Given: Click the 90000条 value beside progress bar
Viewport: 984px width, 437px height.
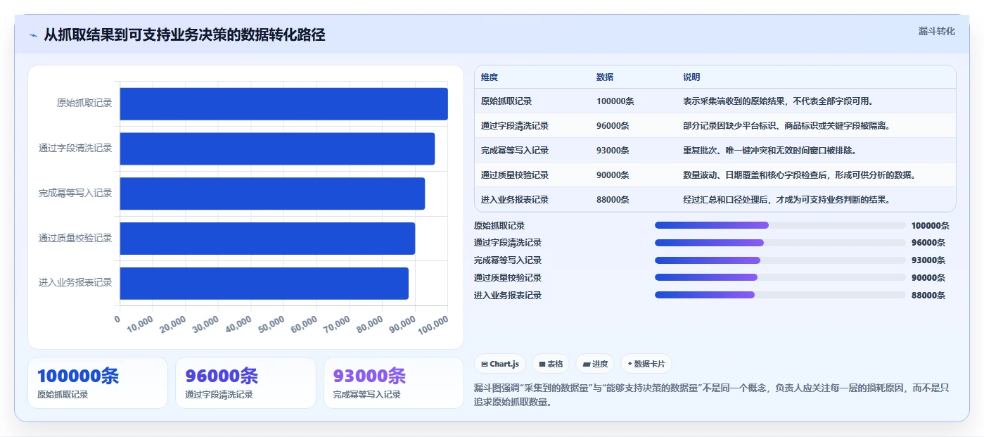Looking at the screenshot, I should point(928,278).
